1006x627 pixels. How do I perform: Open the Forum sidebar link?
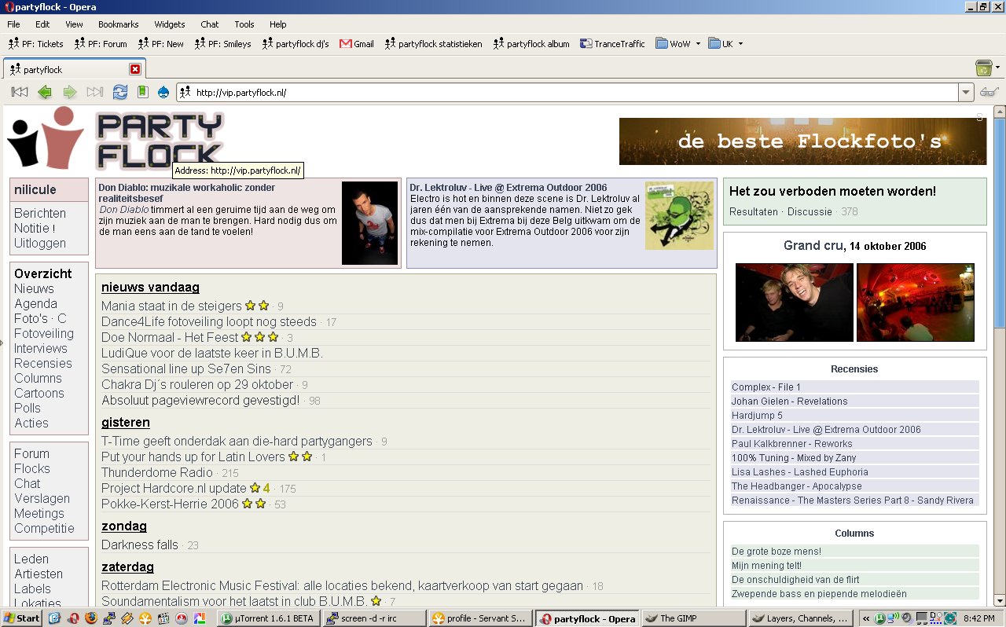(31, 453)
